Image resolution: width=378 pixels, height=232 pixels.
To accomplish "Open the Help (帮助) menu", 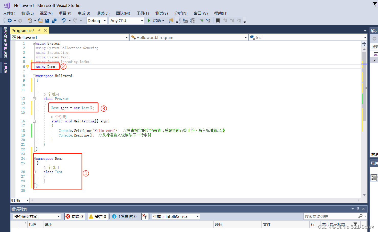I will point(221,13).
